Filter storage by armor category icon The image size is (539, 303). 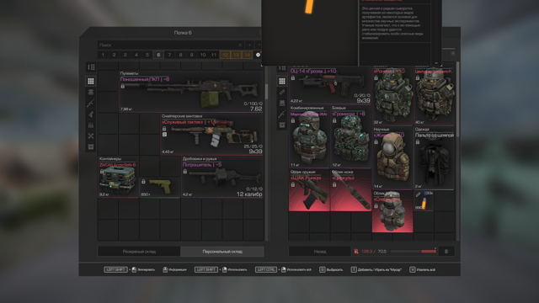click(91, 92)
